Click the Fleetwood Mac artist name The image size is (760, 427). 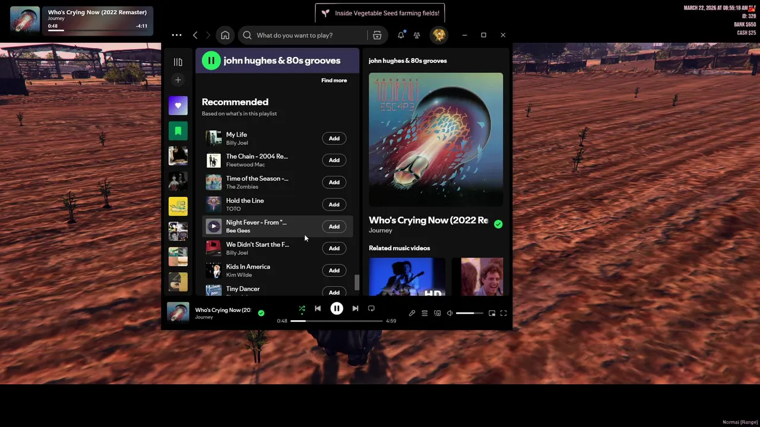pos(245,165)
